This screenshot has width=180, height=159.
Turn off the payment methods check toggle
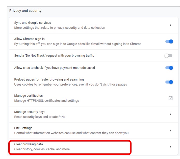(169, 68)
